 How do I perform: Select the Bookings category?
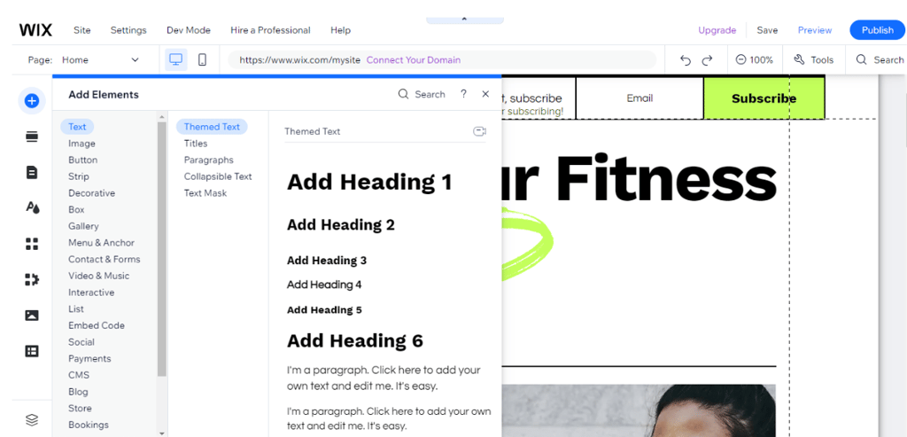click(89, 425)
